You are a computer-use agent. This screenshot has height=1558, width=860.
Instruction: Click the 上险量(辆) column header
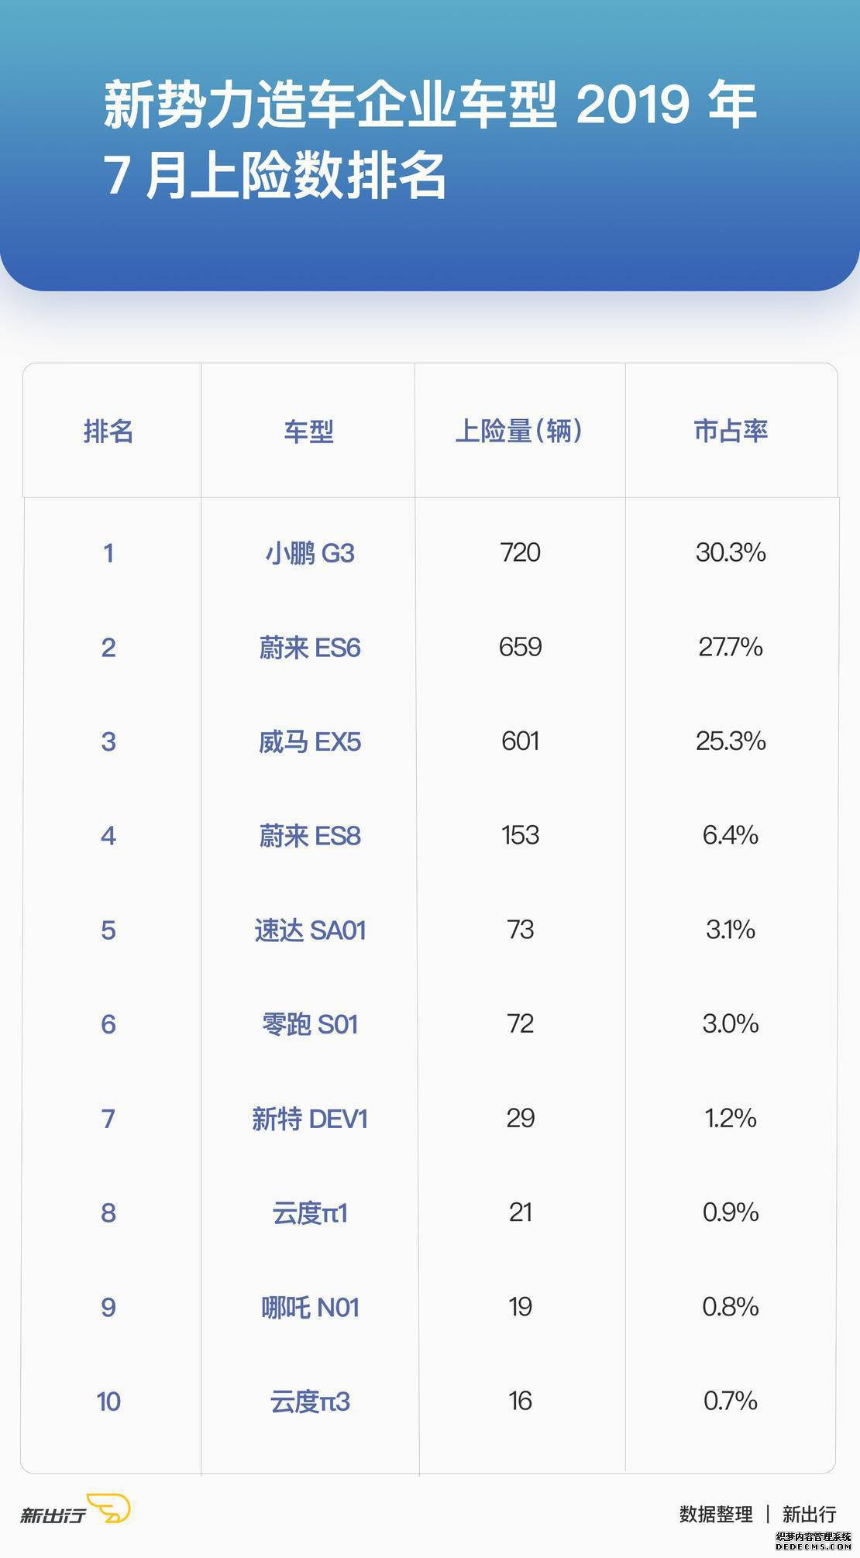[519, 431]
